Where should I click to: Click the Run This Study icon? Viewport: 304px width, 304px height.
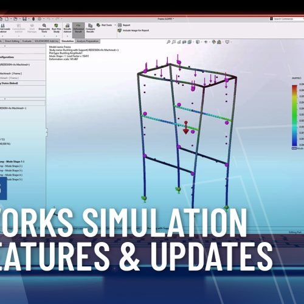56,26
